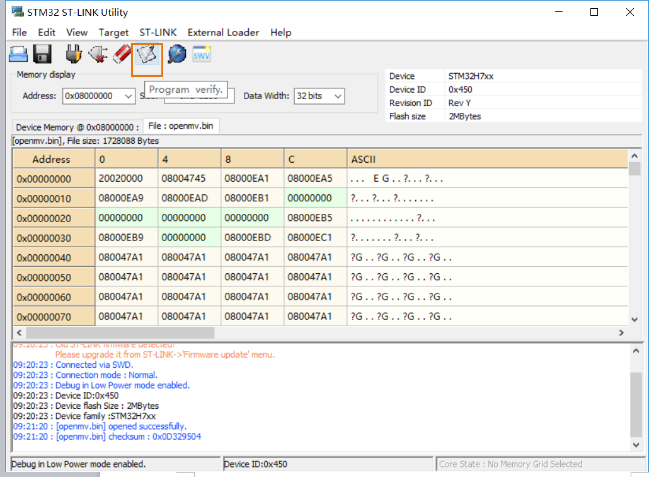Screen dimensions: 654x477
Task: Select the 080047A1 cell in row 0x00000050 column C
Action: pyautogui.click(x=315, y=277)
